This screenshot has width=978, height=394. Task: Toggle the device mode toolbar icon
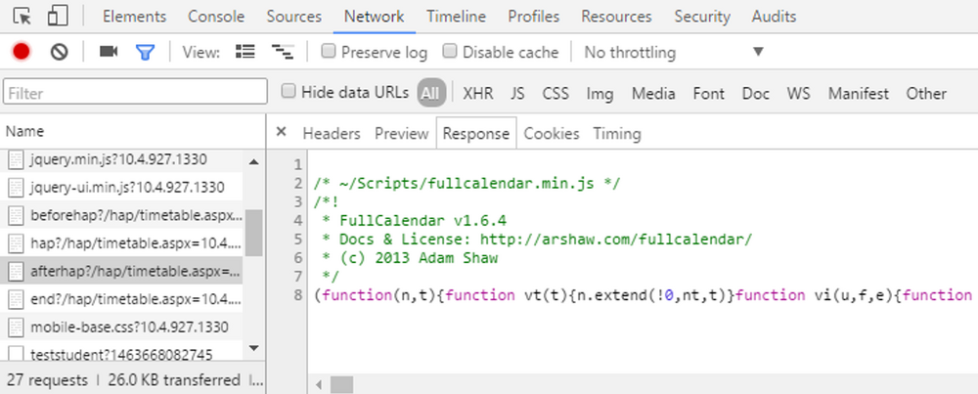pos(58,17)
